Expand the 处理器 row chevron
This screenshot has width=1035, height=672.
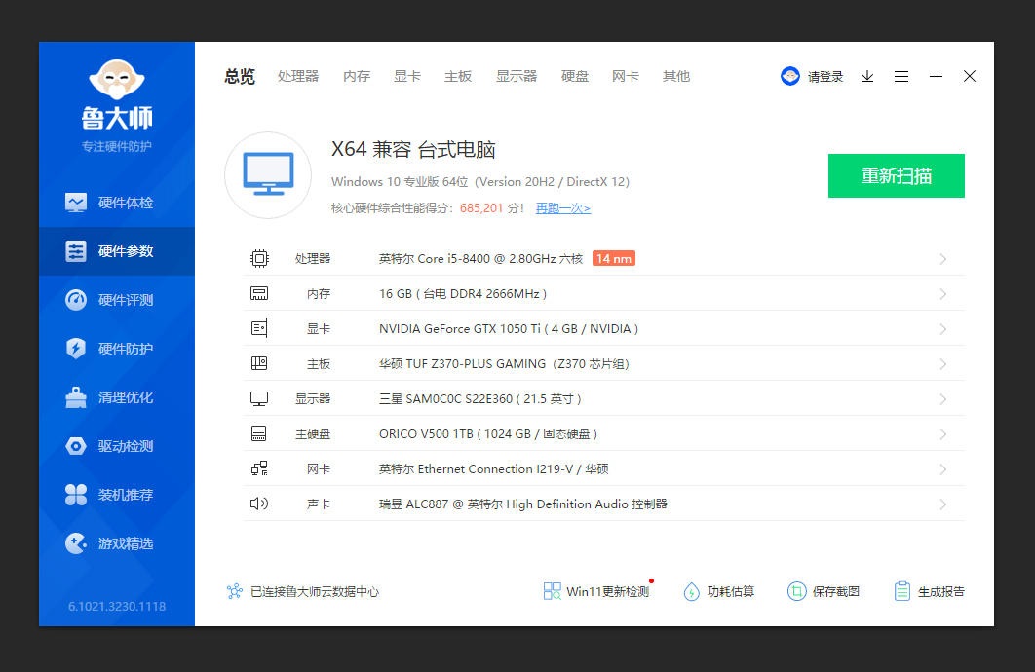tap(943, 259)
